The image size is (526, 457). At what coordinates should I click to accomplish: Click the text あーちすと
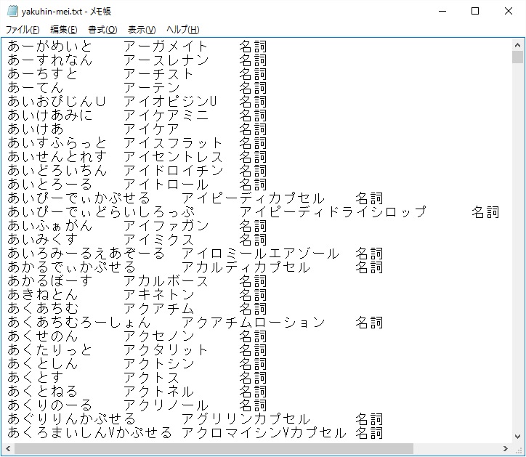pyautogui.click(x=43, y=74)
